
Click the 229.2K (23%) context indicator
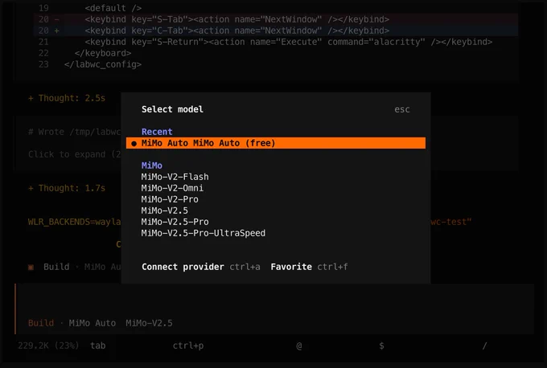[48, 346]
